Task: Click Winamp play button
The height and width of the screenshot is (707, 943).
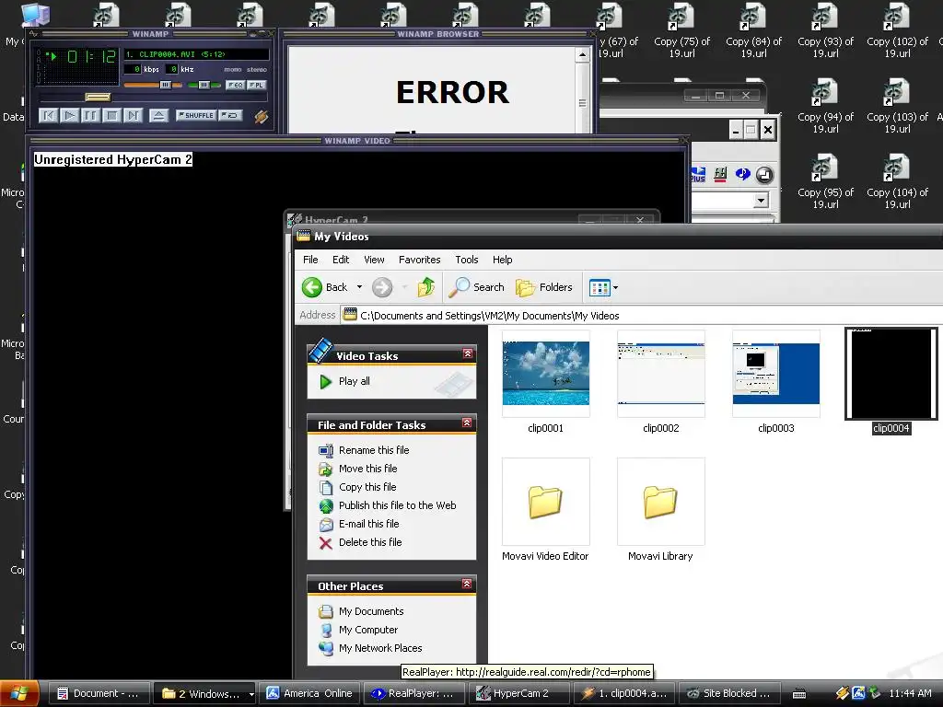Action: coord(69,115)
